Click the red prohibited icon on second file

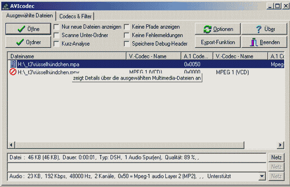[x=13, y=72]
